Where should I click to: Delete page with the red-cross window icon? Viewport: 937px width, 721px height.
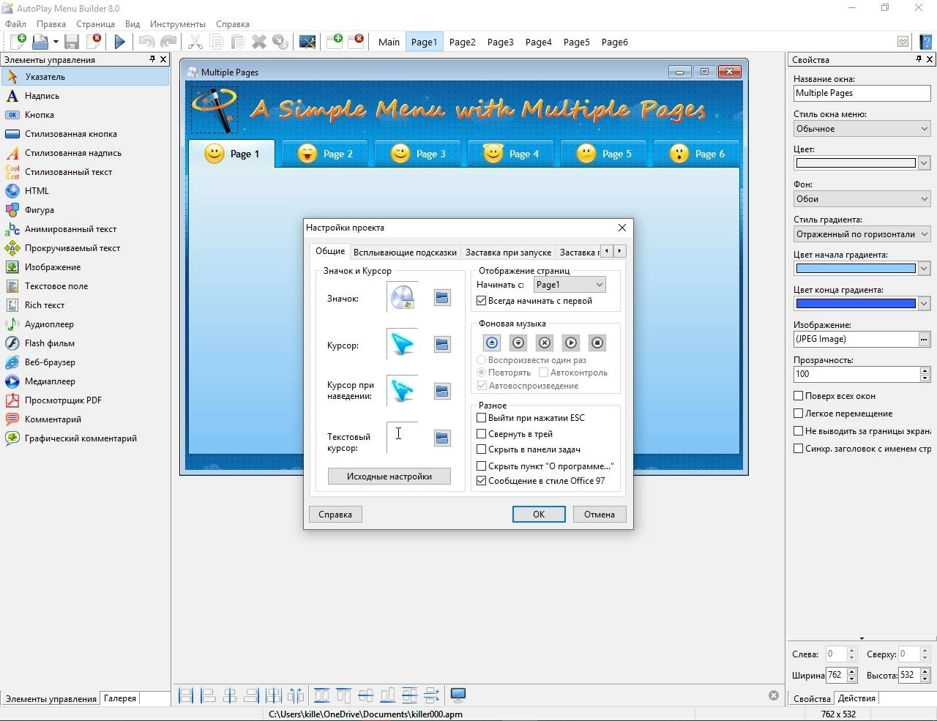point(356,42)
